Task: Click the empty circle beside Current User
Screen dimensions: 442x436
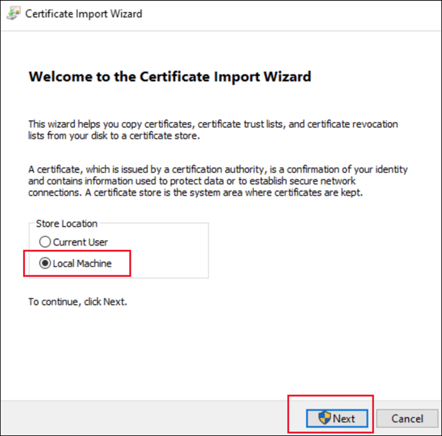Action: [x=45, y=242]
